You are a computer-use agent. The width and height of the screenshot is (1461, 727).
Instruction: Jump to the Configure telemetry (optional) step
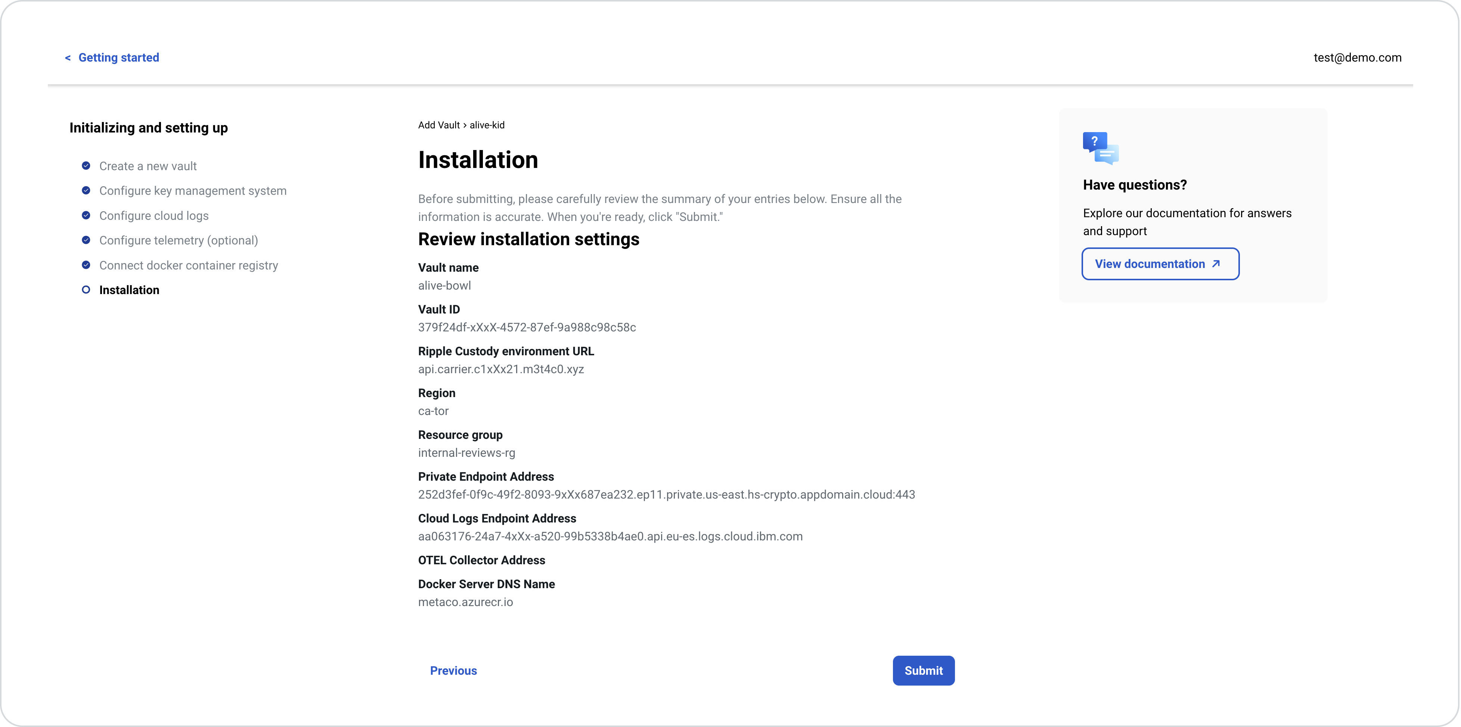point(179,240)
